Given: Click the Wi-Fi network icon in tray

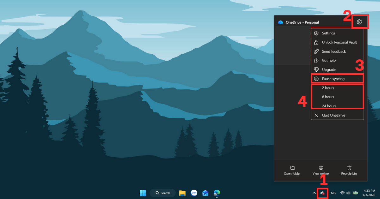Looking at the screenshot, I should [342, 193].
